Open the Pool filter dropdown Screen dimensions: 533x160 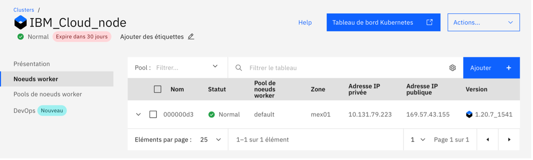tap(186, 68)
